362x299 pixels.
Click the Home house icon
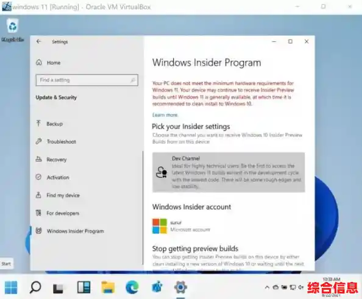[x=39, y=62]
